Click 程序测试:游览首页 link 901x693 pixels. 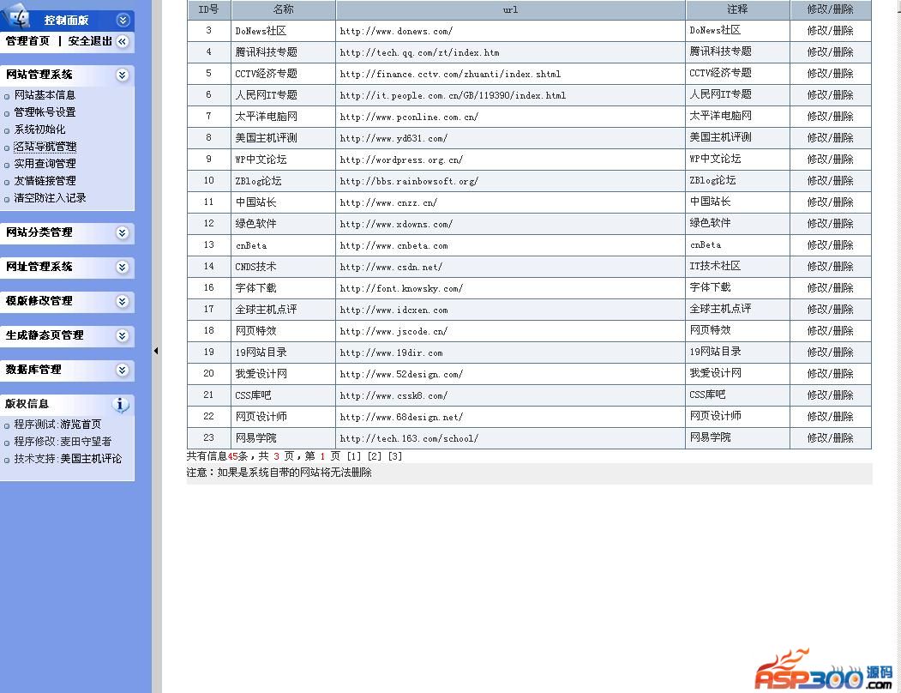(x=57, y=425)
